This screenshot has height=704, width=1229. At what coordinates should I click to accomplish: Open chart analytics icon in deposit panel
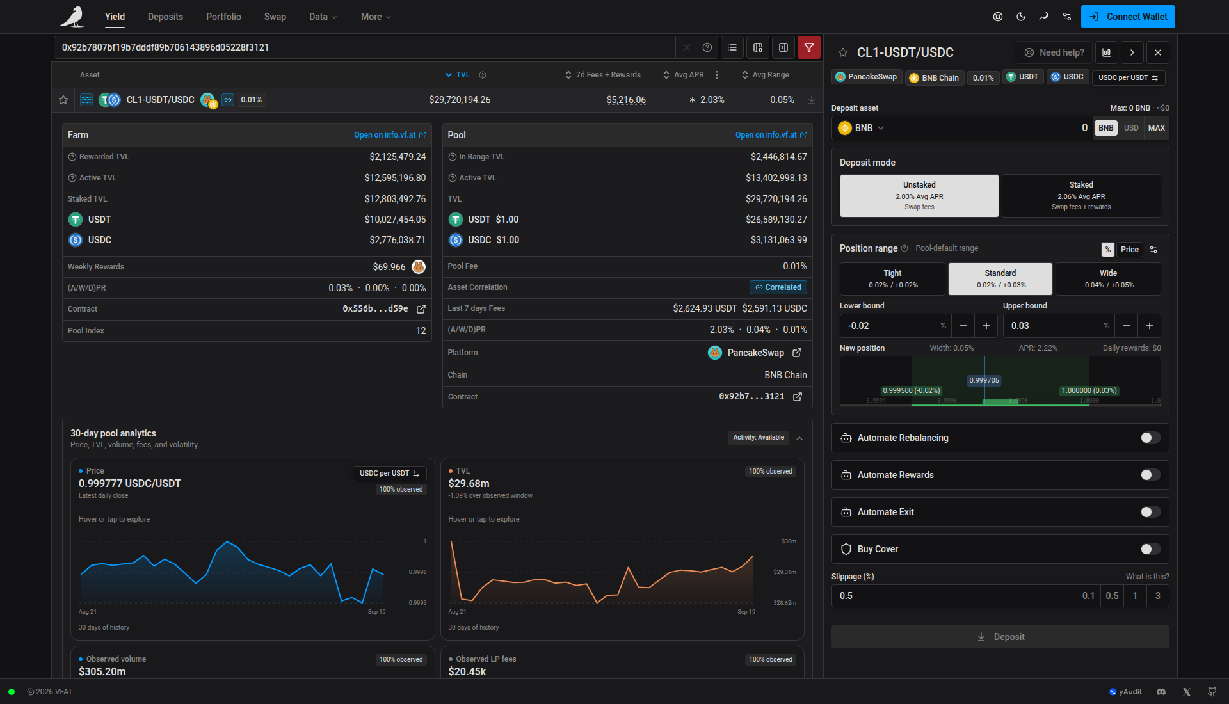pyautogui.click(x=1107, y=52)
